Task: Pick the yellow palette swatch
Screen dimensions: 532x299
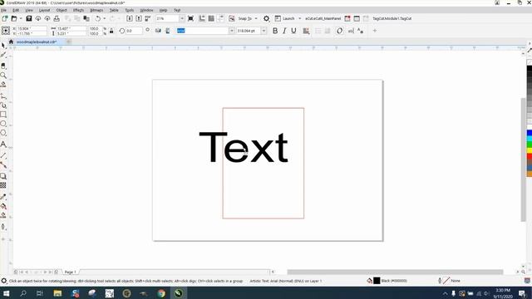Action: pyautogui.click(x=530, y=150)
